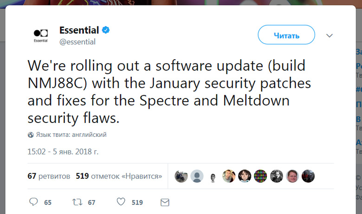Click the tweet timestamp 15:02 - 5 янв. 2018
The image size is (362, 214).
63,151
